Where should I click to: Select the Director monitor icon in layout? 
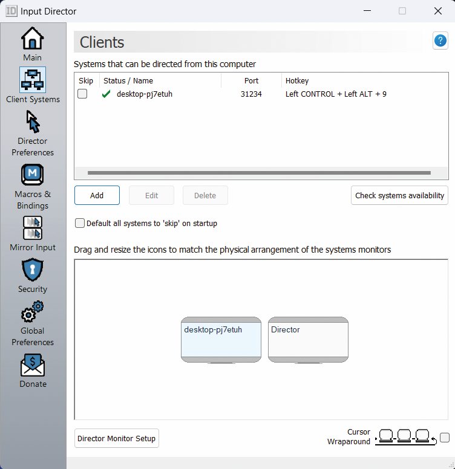tap(308, 340)
